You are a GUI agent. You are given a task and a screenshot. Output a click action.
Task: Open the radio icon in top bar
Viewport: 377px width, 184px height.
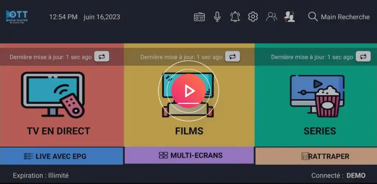coord(199,17)
